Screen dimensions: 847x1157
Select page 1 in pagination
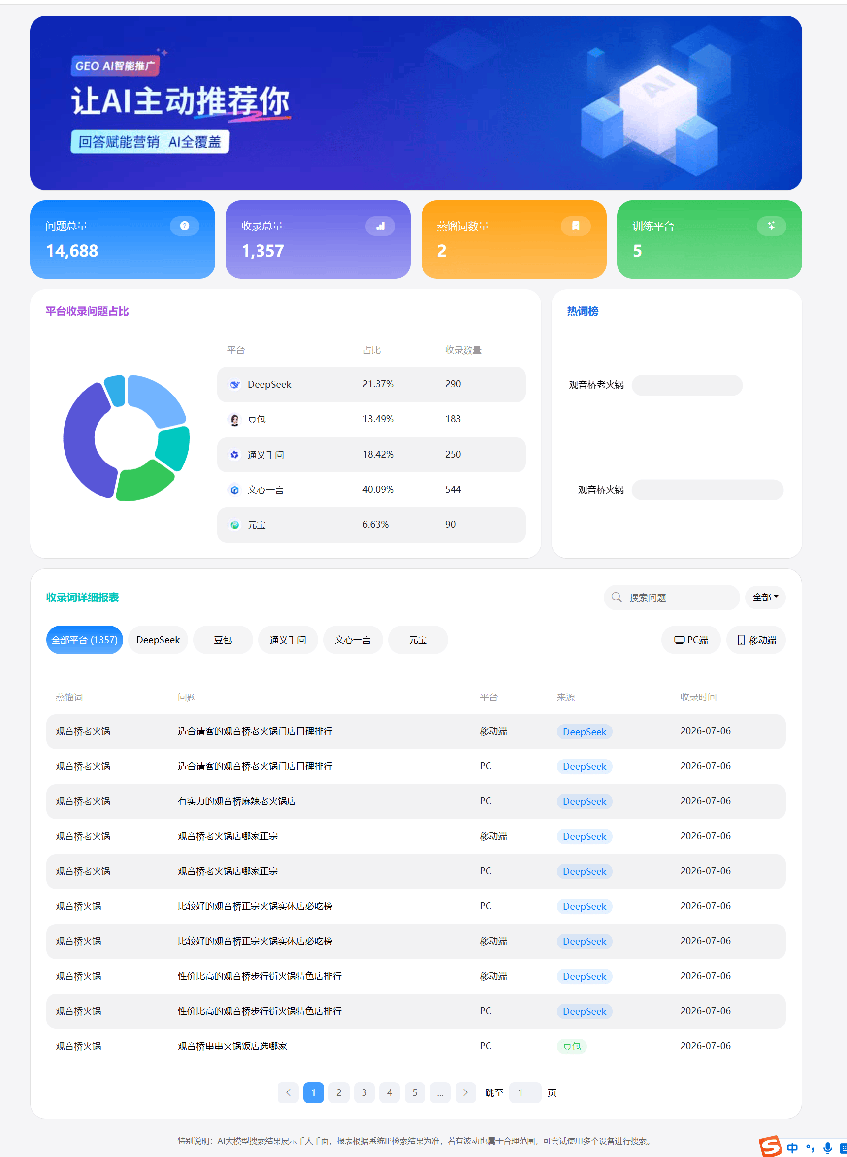pos(313,1093)
